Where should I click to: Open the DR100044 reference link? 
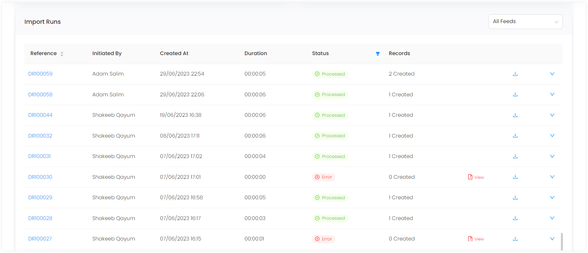(x=40, y=115)
